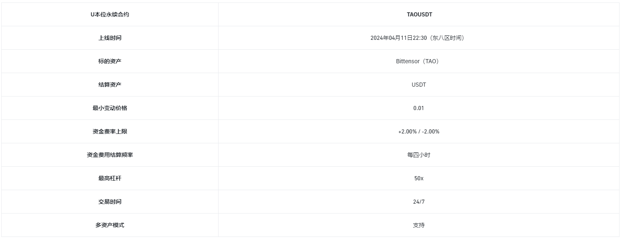The width and height of the screenshot is (622, 239).
Task: Select the 50x leverage value
Action: 419,178
